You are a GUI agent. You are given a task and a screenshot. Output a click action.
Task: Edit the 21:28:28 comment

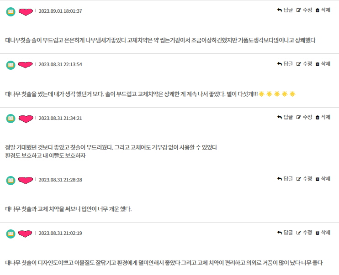304,178
